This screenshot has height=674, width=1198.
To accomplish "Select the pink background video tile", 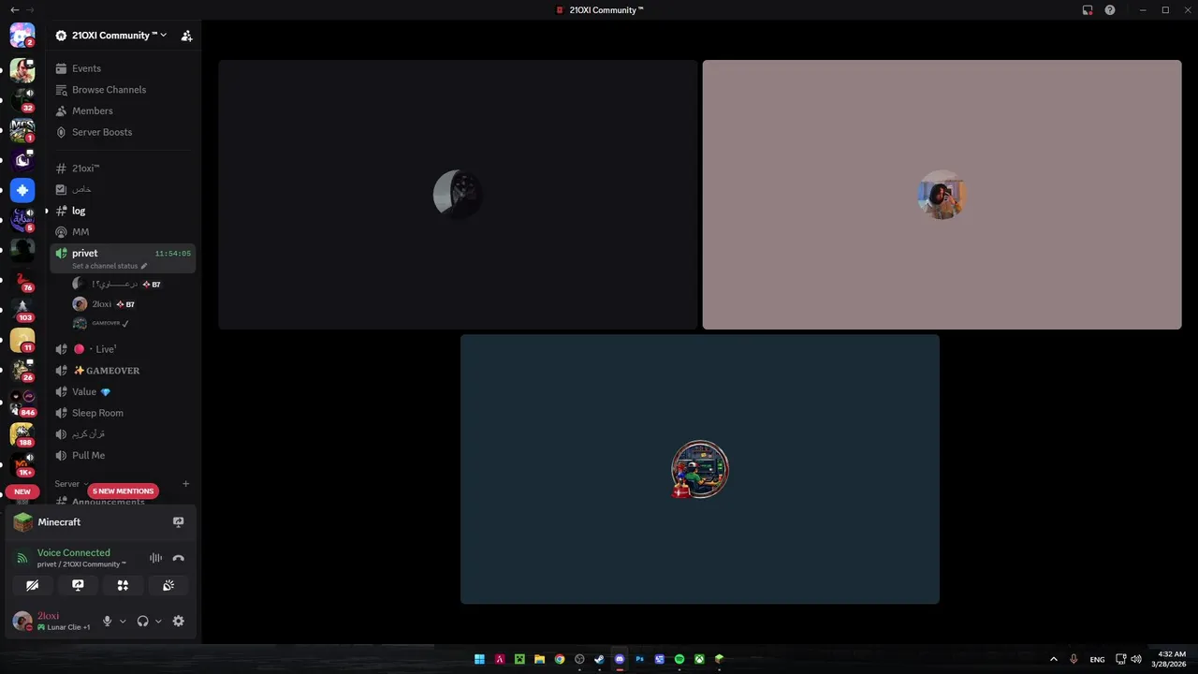I will [x=942, y=195].
